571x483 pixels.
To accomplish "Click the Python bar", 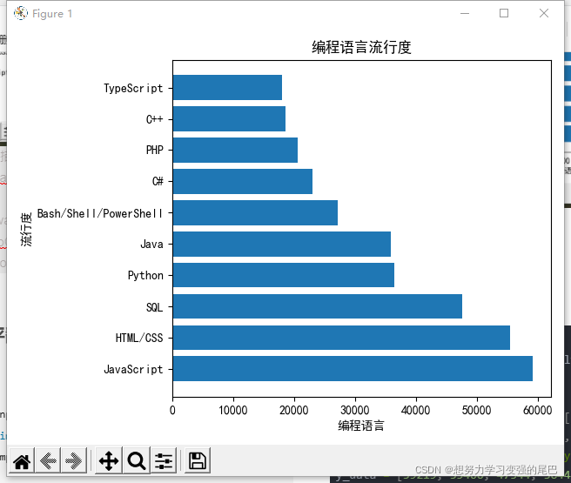I will 284,275.
